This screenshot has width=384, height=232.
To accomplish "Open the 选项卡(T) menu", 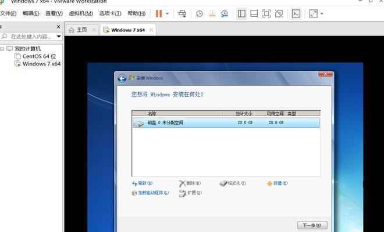I will 110,13.
